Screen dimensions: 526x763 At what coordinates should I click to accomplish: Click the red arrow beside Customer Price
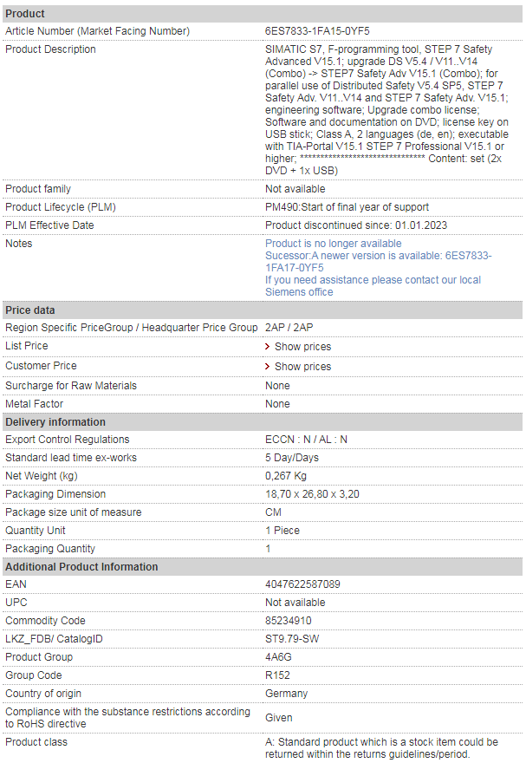click(268, 367)
